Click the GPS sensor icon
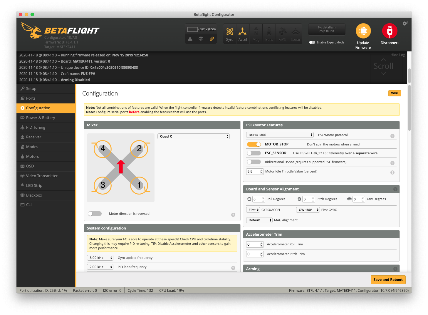The width and height of the screenshot is (428, 315). click(283, 34)
